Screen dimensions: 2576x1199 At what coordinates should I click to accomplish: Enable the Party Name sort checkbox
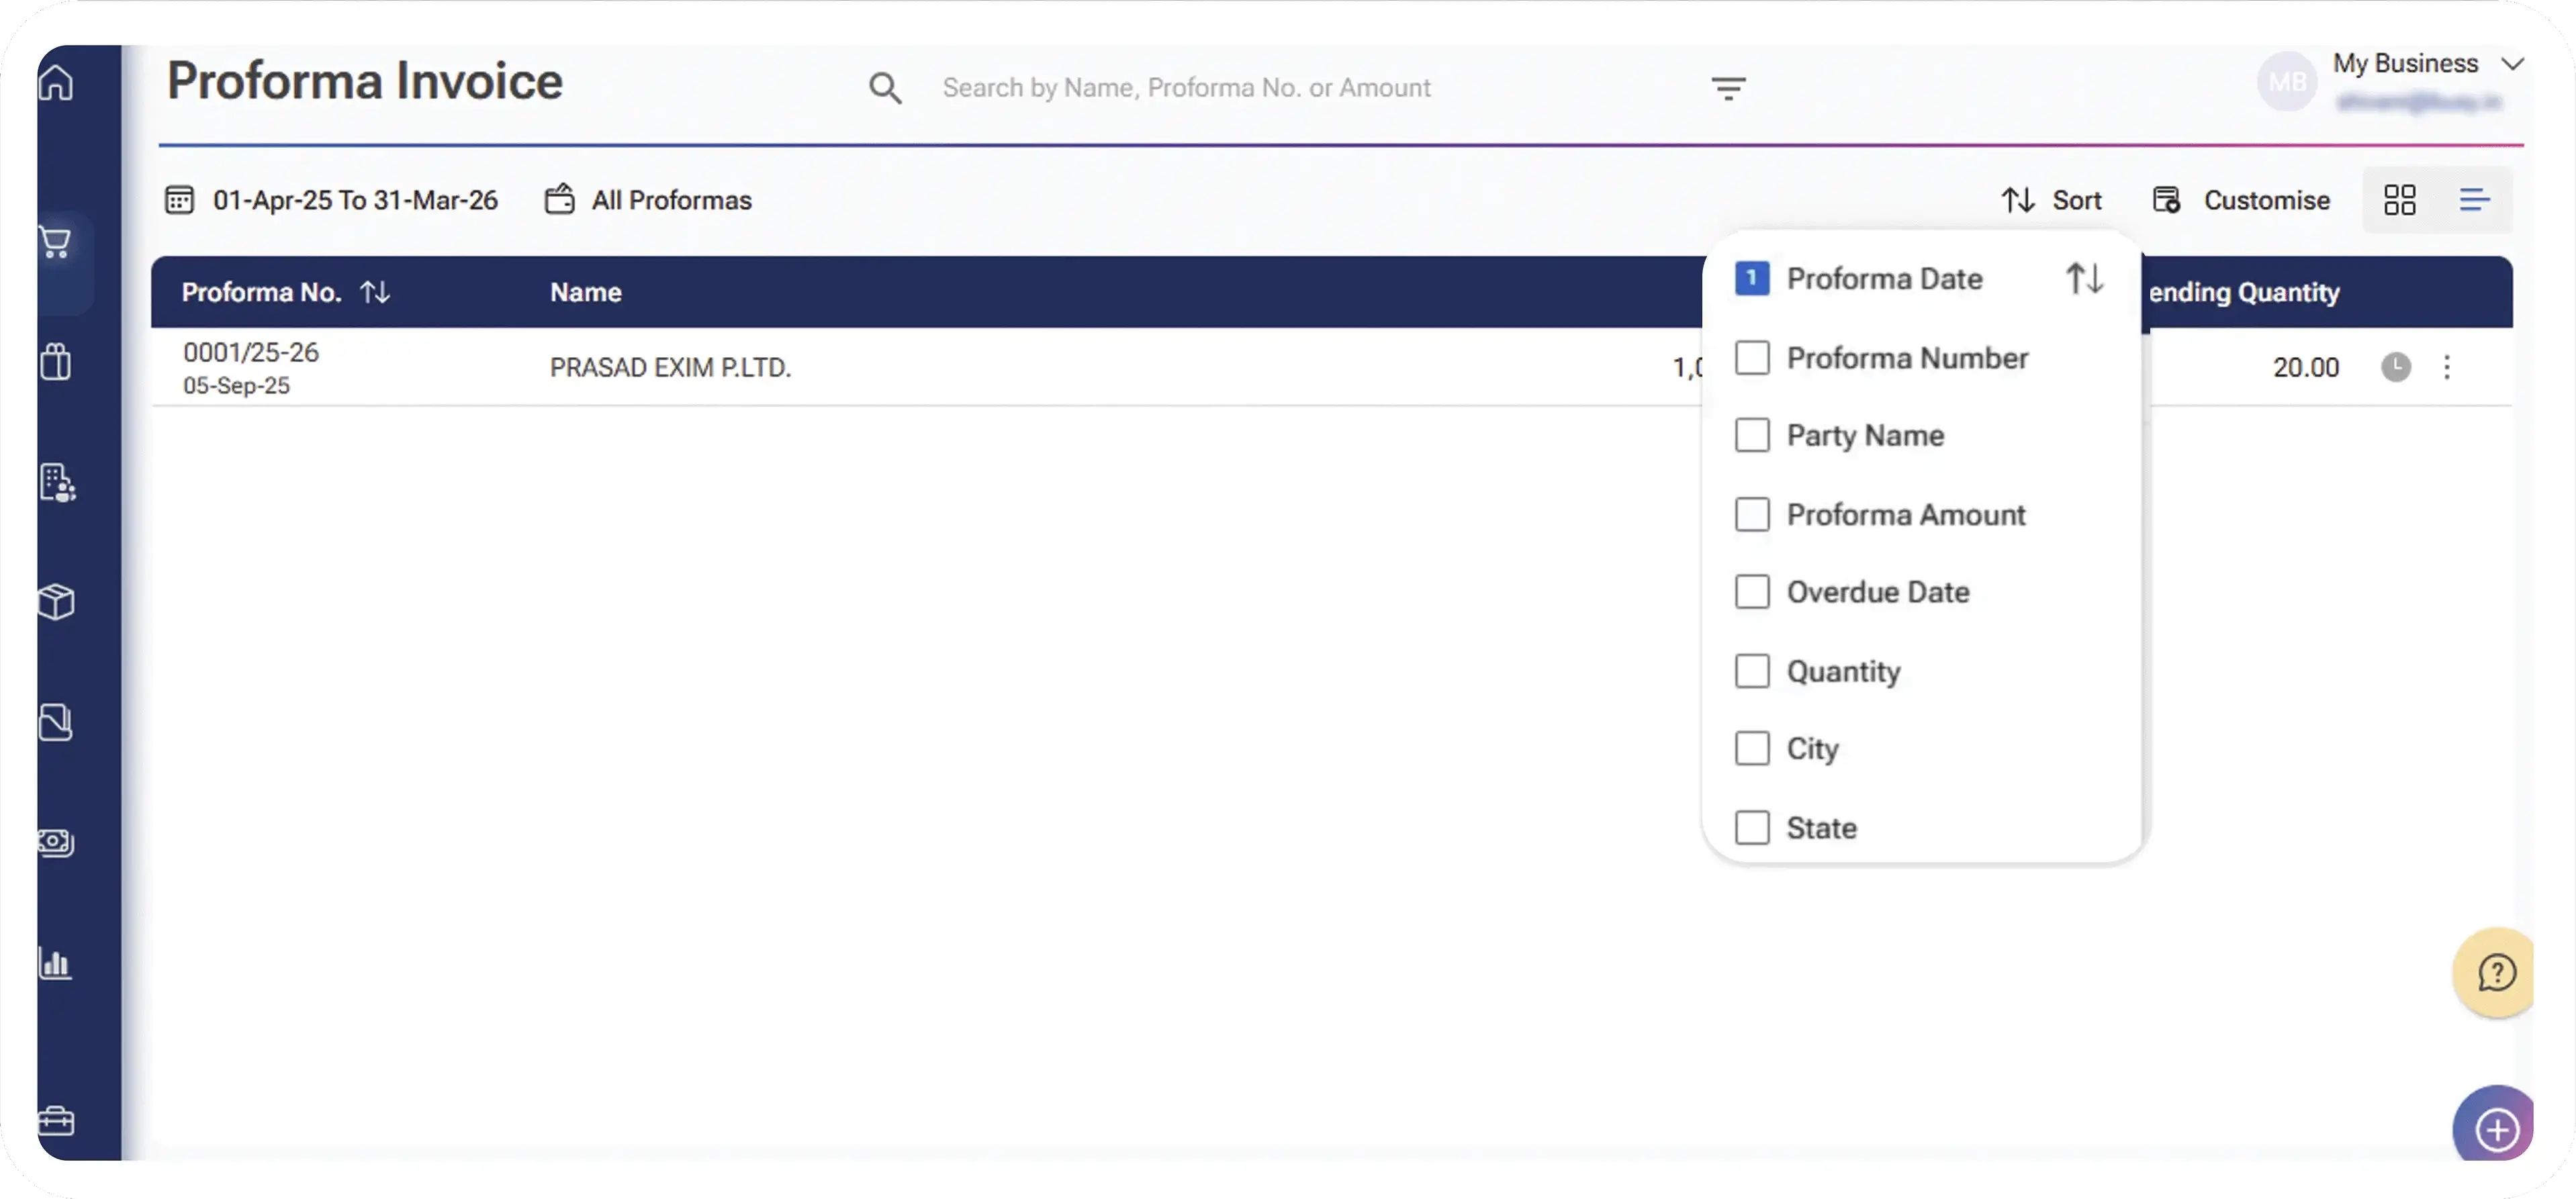pos(1752,436)
